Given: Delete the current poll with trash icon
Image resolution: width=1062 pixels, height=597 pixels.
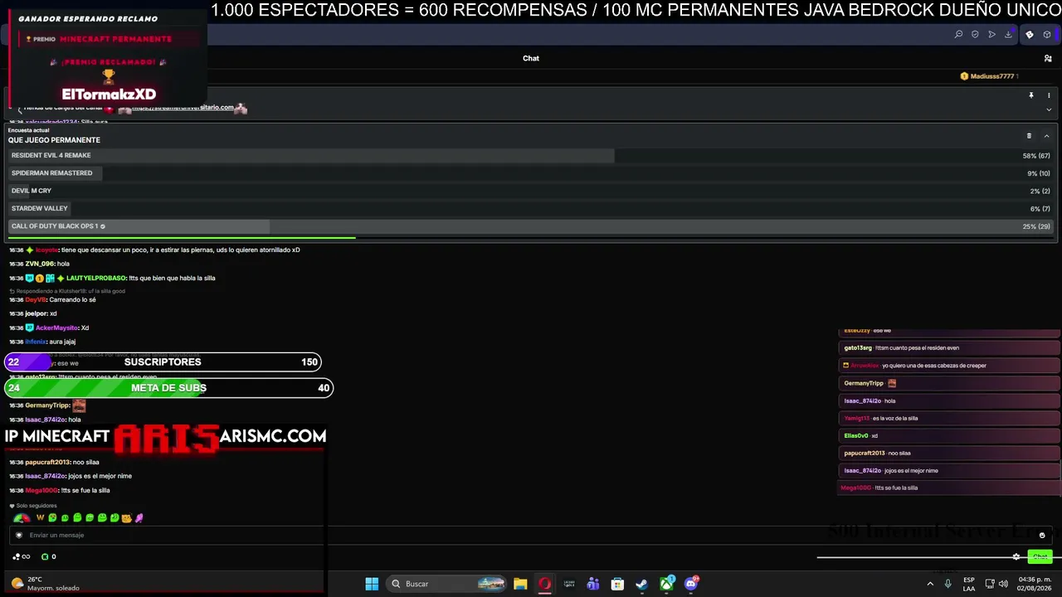Looking at the screenshot, I should (x=1029, y=136).
